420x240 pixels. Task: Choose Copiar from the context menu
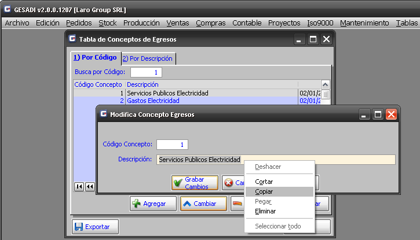pos(264,191)
